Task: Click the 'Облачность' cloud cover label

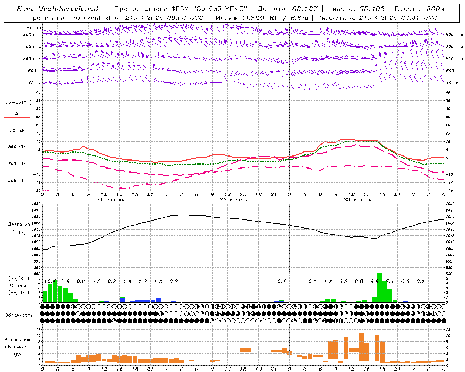Action: pos(19,315)
